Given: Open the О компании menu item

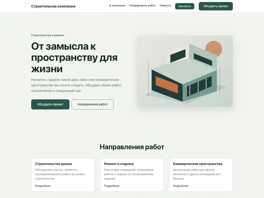Looking at the screenshot, I should (117, 5).
